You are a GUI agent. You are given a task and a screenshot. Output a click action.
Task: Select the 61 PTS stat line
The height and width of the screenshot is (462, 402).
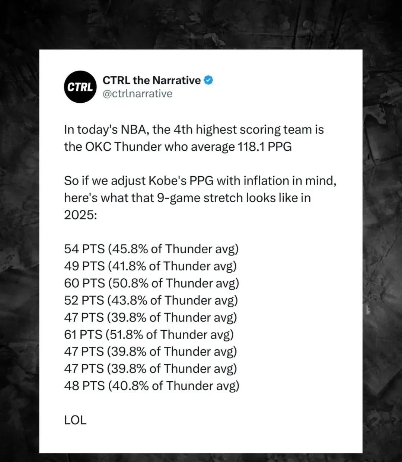tap(149, 334)
